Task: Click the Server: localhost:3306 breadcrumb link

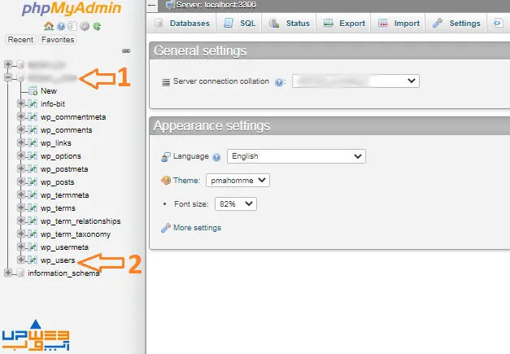Action: click(216, 5)
